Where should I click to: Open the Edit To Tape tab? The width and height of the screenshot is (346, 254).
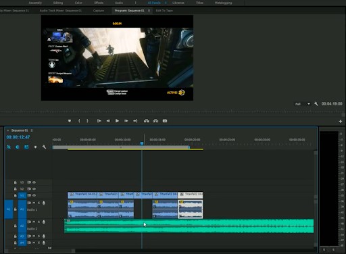164,11
